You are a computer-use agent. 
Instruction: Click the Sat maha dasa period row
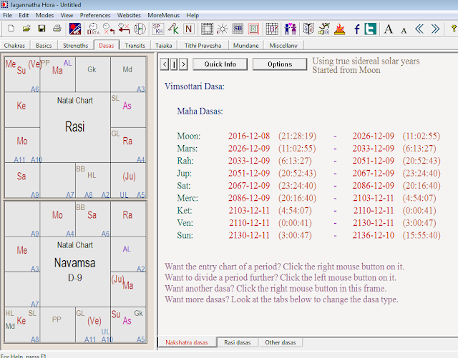308,186
